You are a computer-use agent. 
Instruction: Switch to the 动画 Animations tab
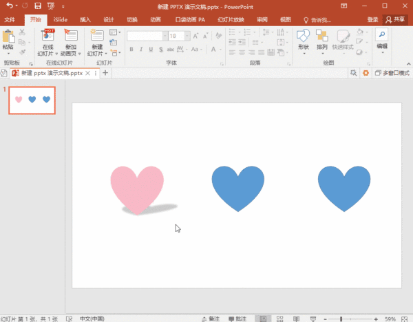[156, 20]
